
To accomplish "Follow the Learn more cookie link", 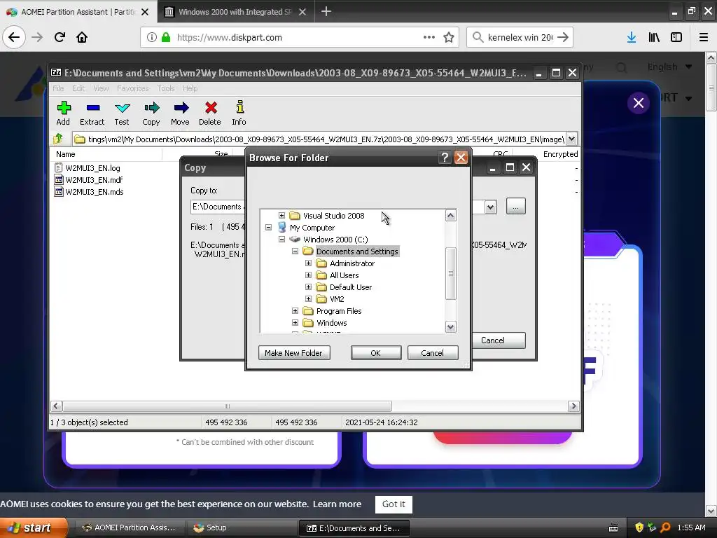I will click(337, 504).
